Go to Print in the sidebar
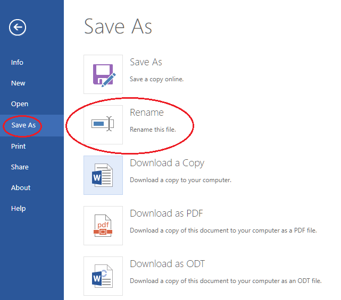This screenshot has width=341, height=300. [18, 147]
